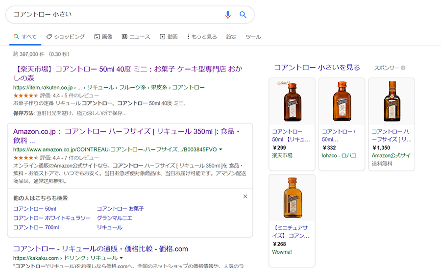Search related term コアントロー ホワイトキュラソー
Image resolution: width=441 pixels, height=268 pixels.
tap(52, 218)
